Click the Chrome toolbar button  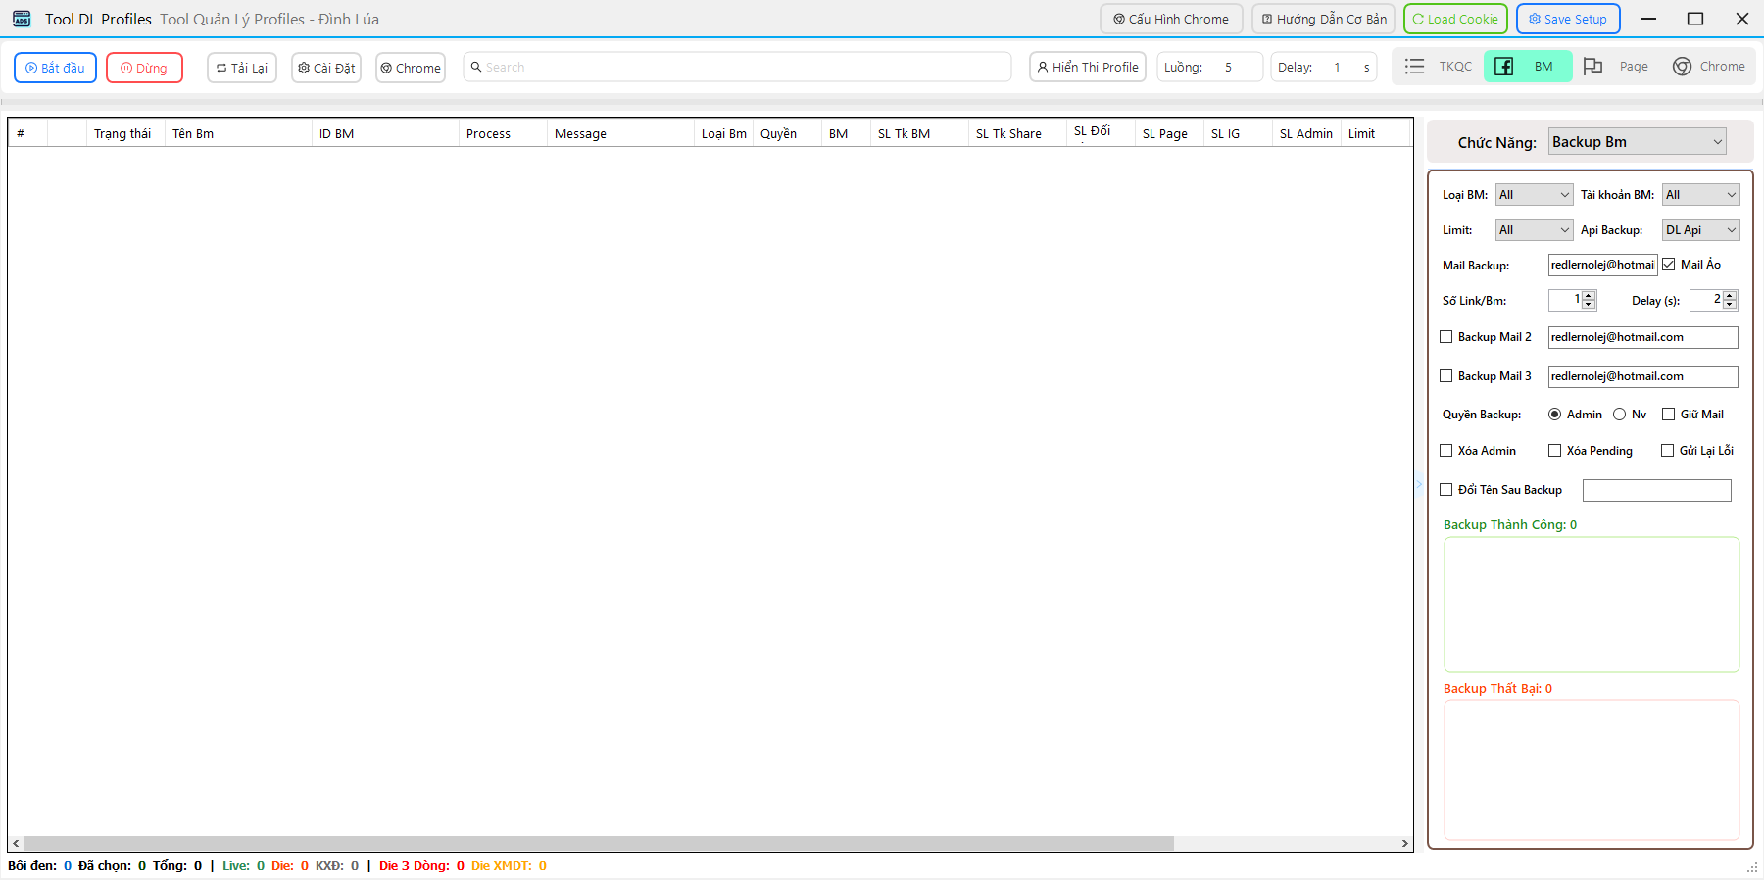pos(411,68)
